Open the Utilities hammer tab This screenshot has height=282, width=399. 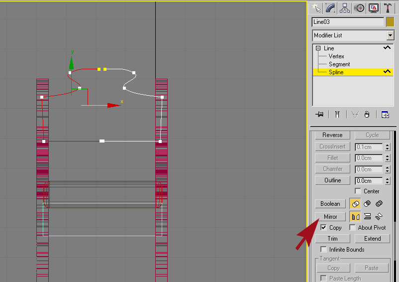coord(388,8)
